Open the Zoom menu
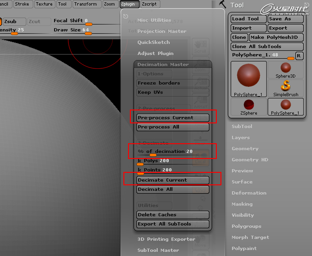This screenshot has width=312, height=256. [110, 4]
